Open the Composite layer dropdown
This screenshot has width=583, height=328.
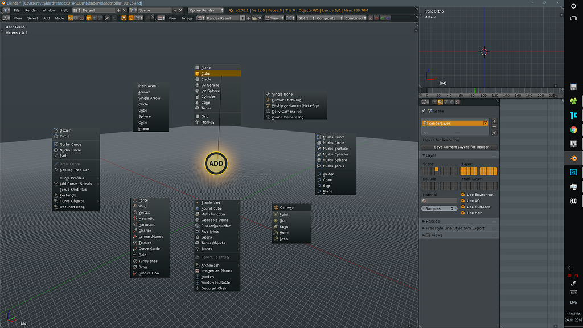click(x=329, y=18)
